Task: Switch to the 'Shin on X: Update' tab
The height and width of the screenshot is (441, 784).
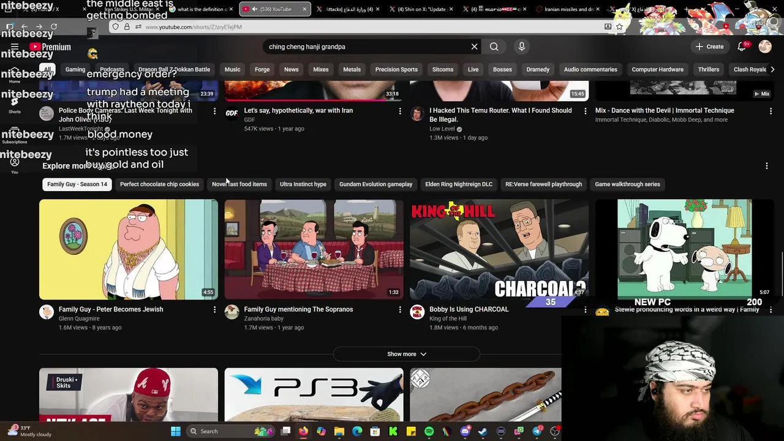Action: 421,9
